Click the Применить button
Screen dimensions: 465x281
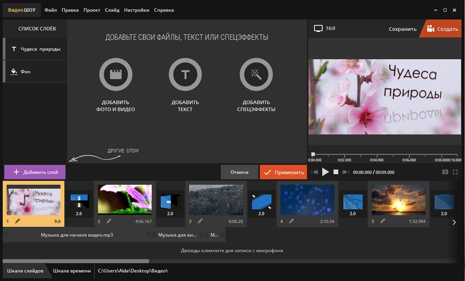point(283,172)
